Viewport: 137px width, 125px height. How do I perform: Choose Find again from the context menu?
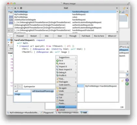pos(66,82)
